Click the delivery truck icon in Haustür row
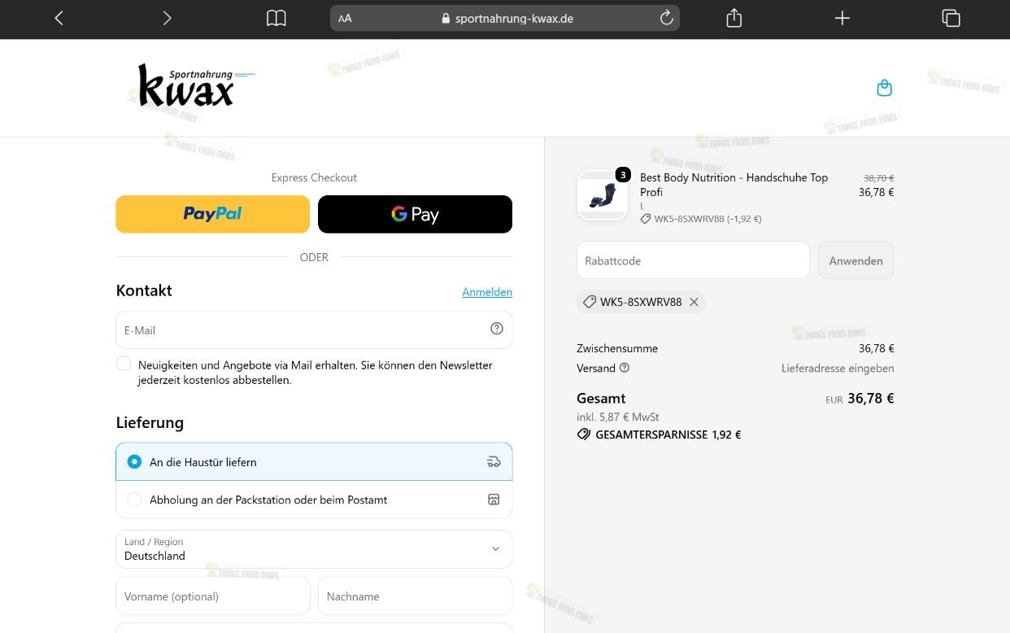1010x633 pixels. tap(494, 462)
